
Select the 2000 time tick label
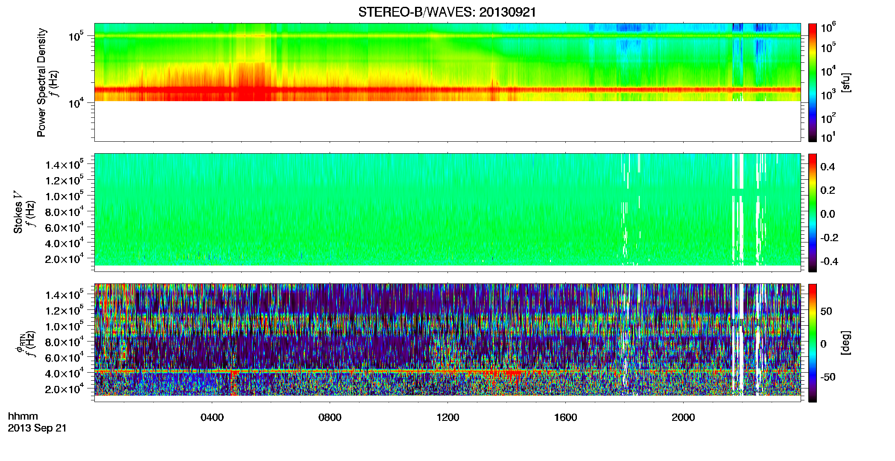(x=683, y=417)
